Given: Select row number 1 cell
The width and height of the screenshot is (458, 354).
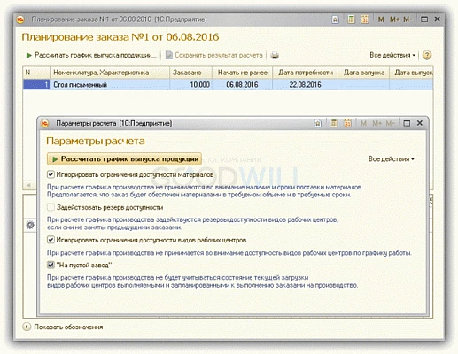Looking at the screenshot, I should click(x=36, y=85).
